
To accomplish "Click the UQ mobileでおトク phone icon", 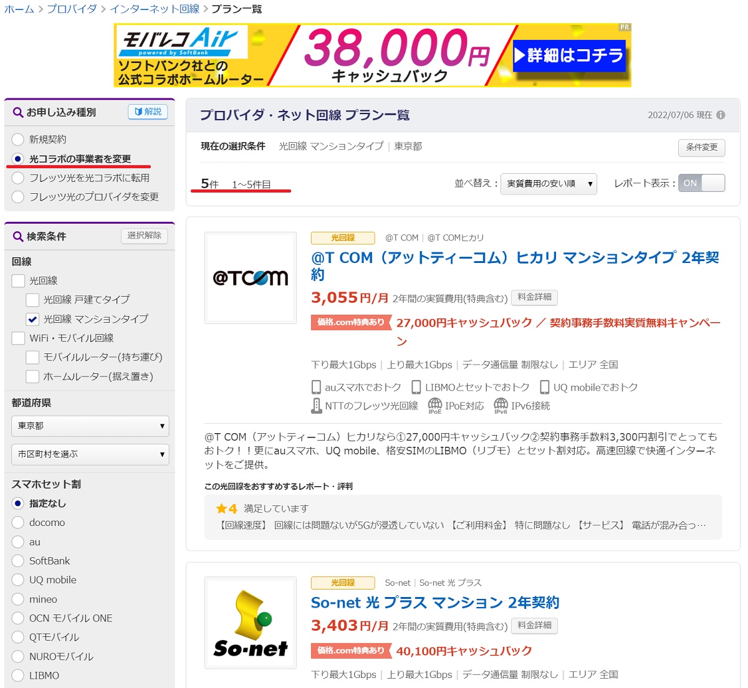I will tap(545, 387).
